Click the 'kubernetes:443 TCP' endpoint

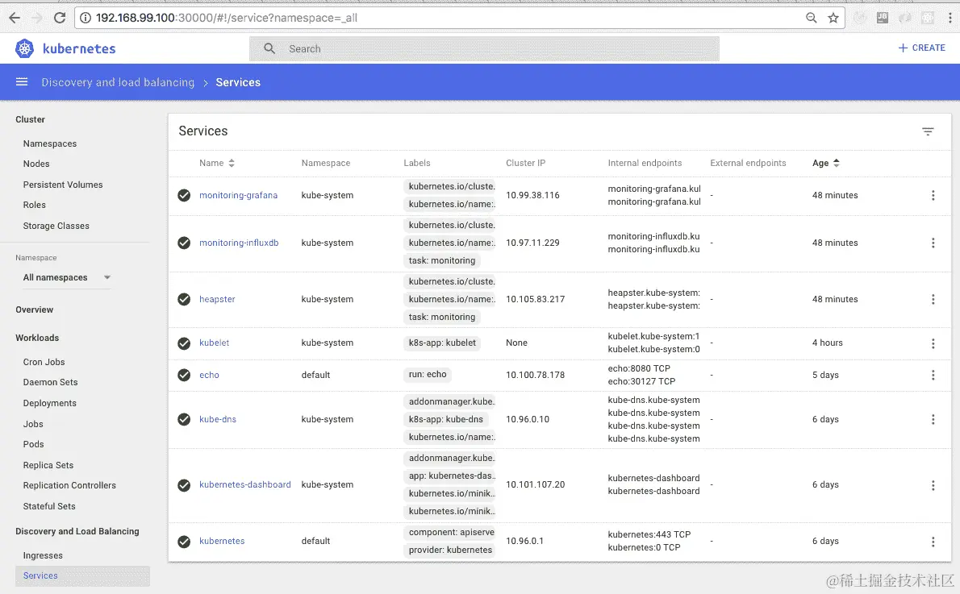tap(649, 534)
